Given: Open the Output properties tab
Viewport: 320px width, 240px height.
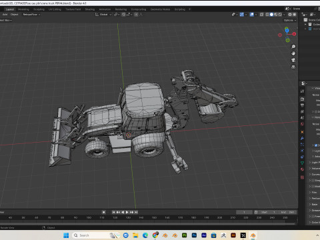Looking at the screenshot, I should [302, 105].
